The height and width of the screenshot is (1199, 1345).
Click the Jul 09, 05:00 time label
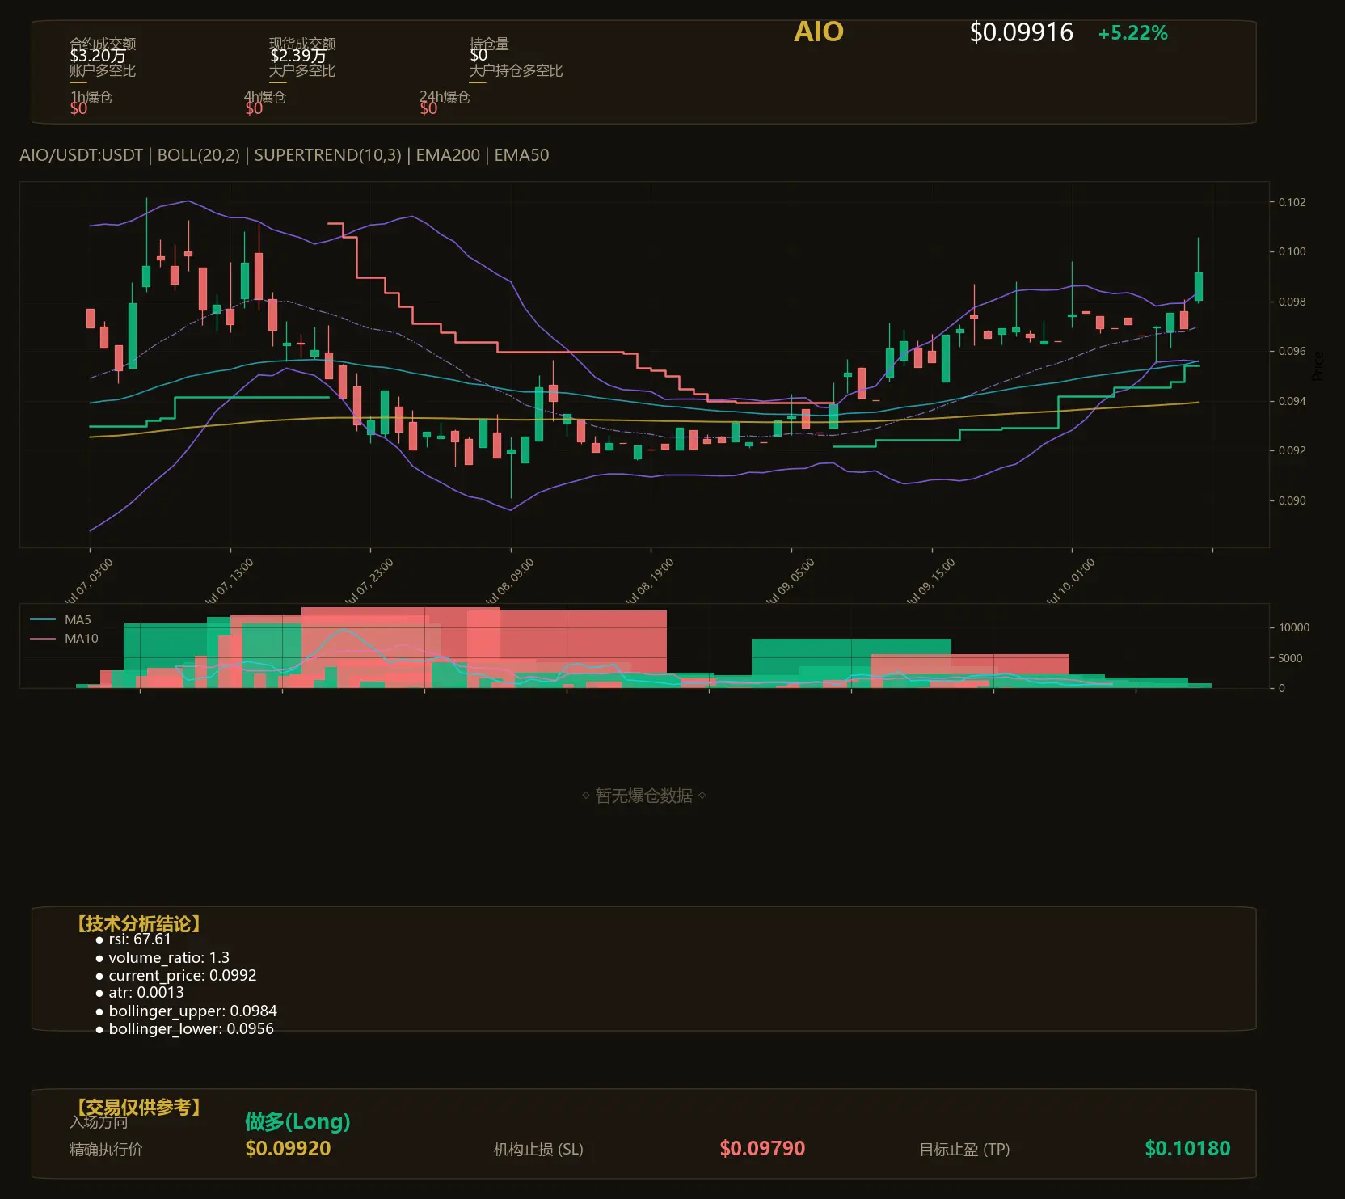[x=790, y=582]
